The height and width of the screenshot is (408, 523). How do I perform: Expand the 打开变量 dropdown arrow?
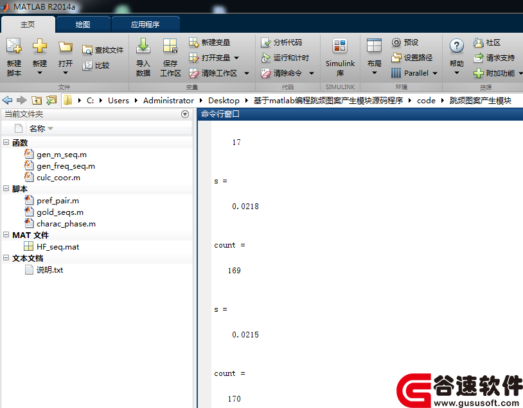tap(236, 58)
